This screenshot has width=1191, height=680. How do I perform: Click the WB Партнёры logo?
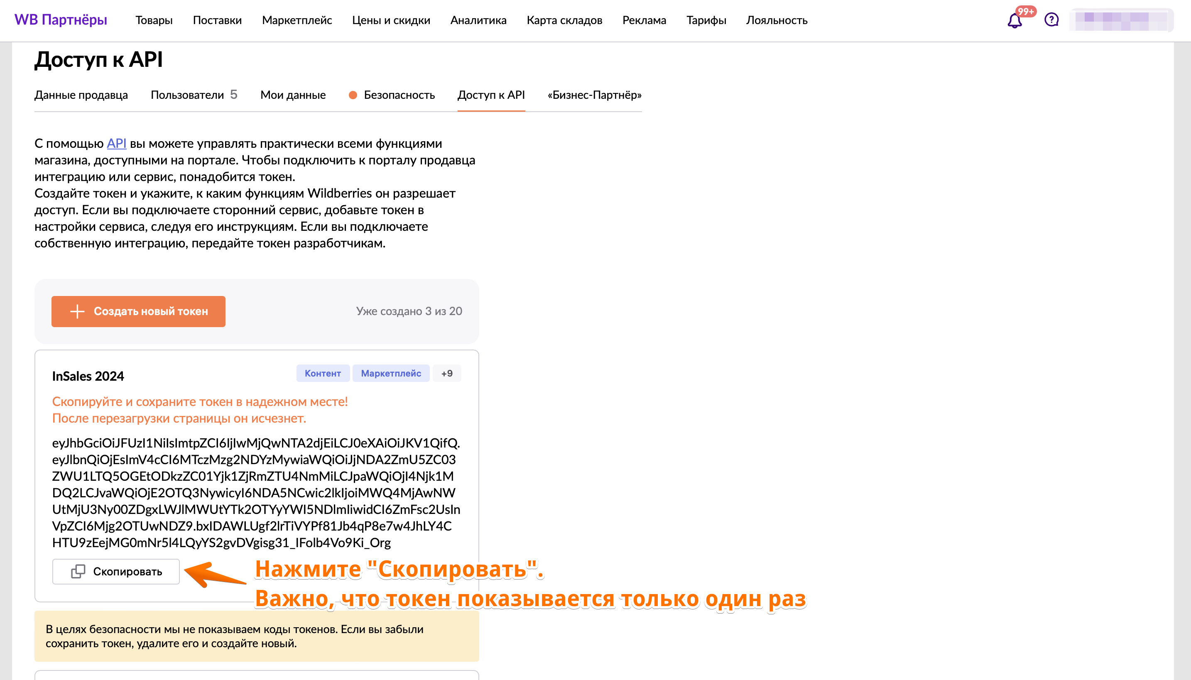(61, 20)
